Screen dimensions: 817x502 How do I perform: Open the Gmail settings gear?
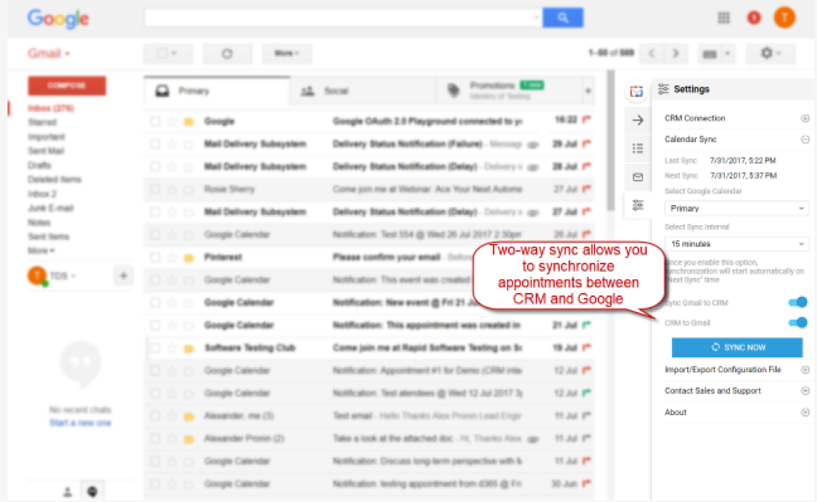(x=770, y=53)
